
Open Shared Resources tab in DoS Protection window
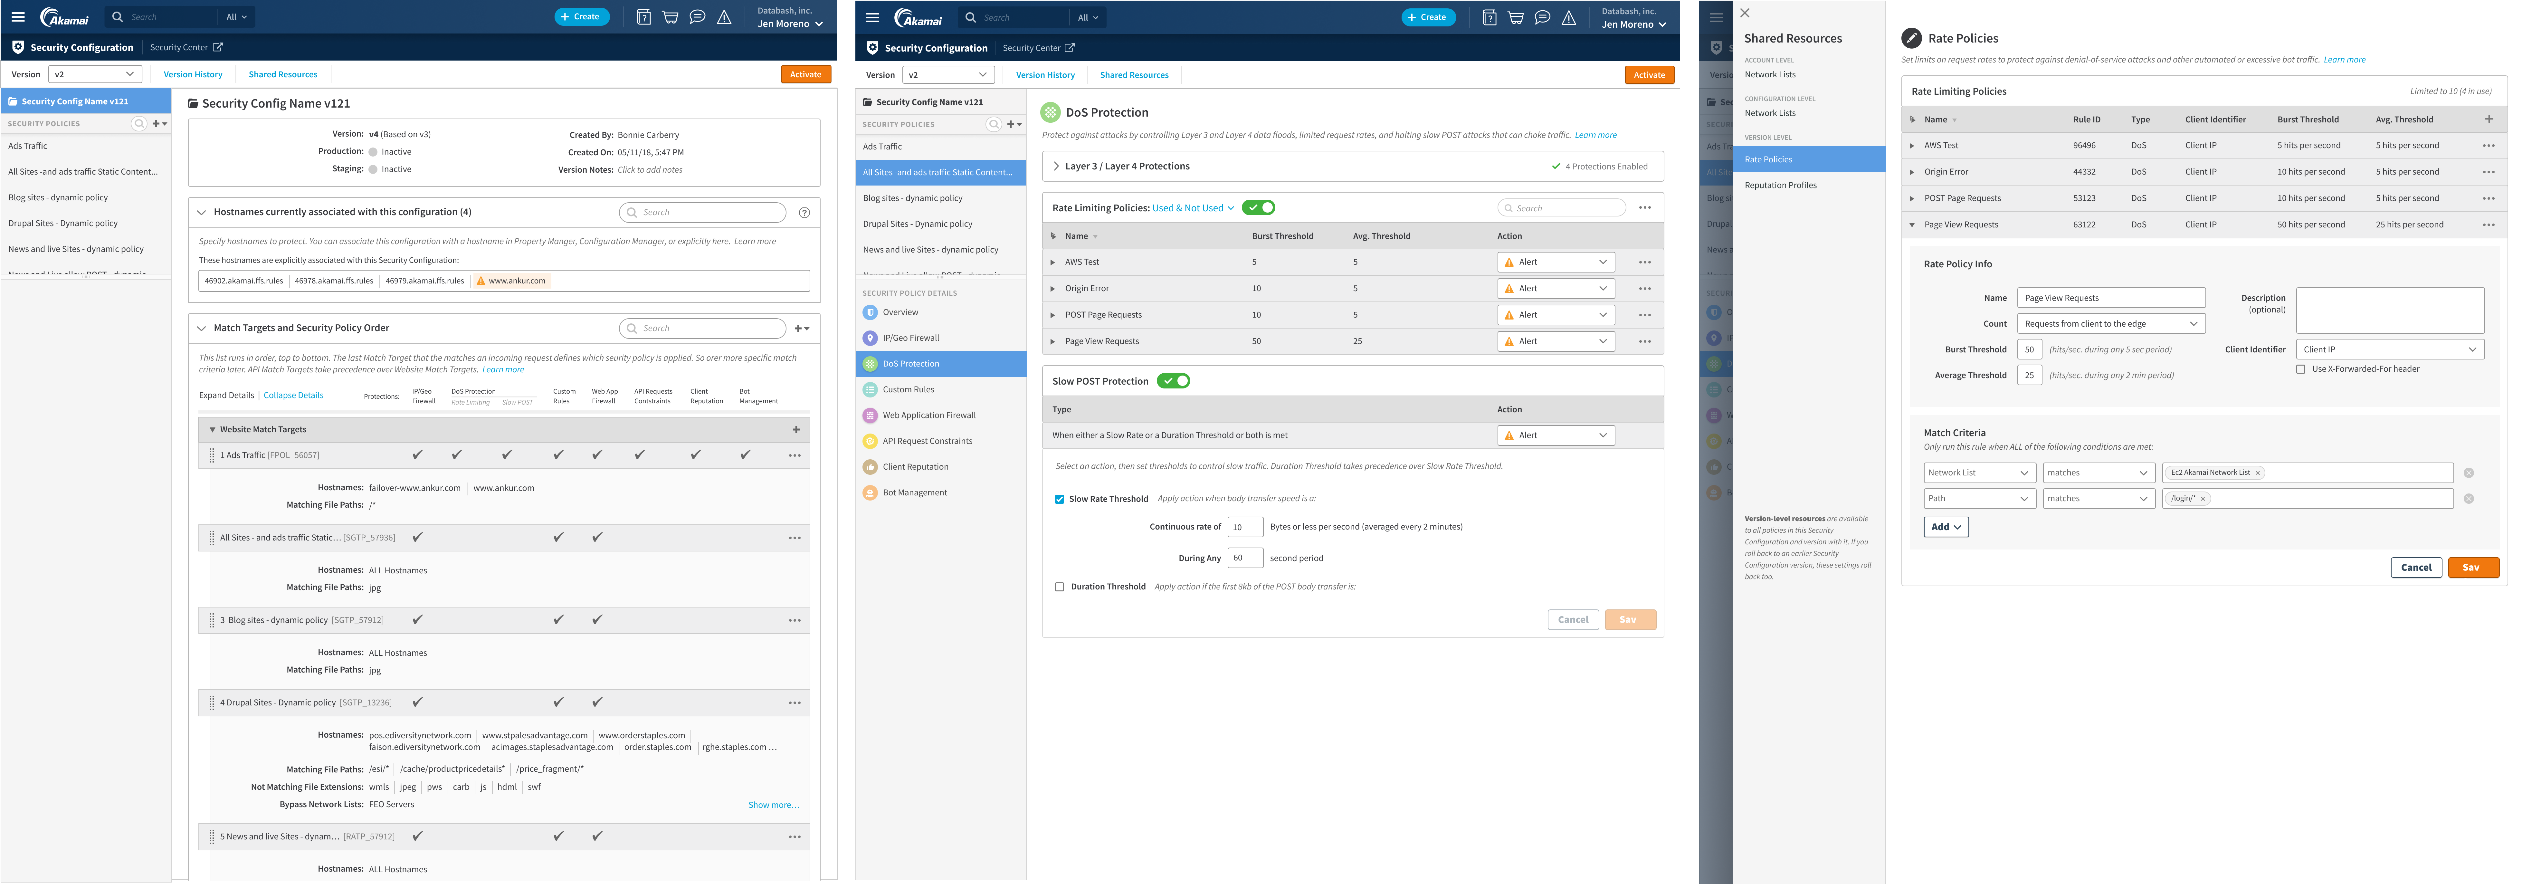pos(1134,75)
